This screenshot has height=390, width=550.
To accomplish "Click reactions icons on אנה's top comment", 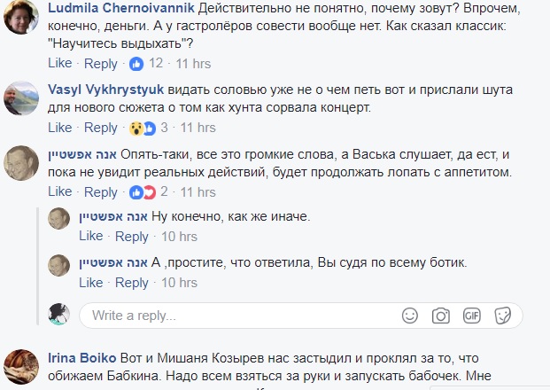I will (x=142, y=192).
